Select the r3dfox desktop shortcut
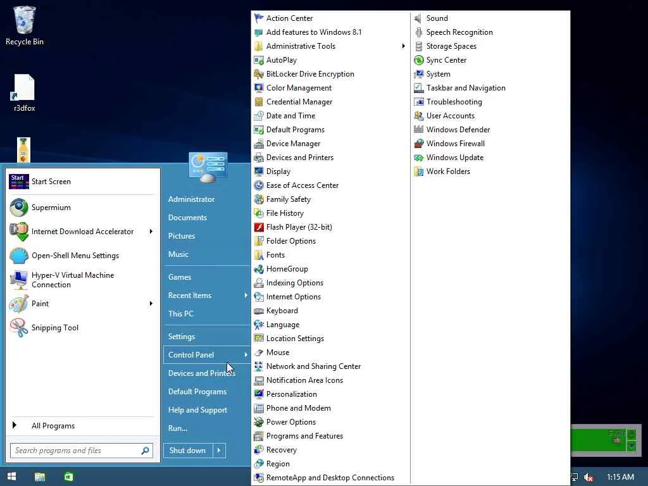This screenshot has width=648, height=486. [25, 93]
